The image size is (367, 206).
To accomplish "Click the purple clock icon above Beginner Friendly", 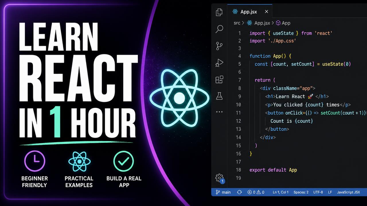I will tap(35, 161).
